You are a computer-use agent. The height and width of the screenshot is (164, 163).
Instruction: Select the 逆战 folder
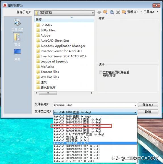tap(41, 82)
